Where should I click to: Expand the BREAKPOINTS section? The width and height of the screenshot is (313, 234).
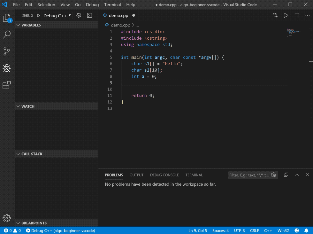34,223
